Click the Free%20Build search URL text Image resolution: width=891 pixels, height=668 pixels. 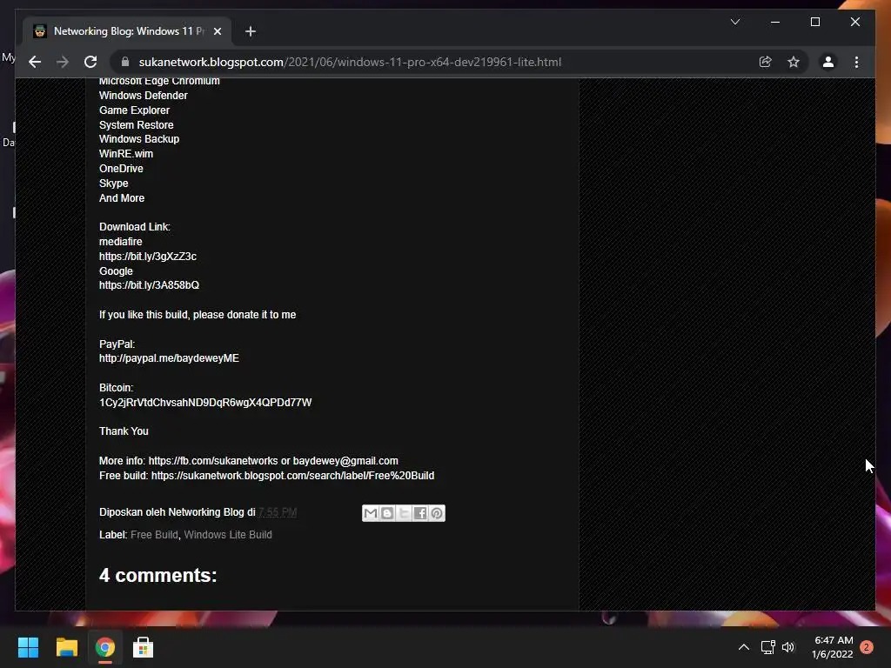click(292, 476)
